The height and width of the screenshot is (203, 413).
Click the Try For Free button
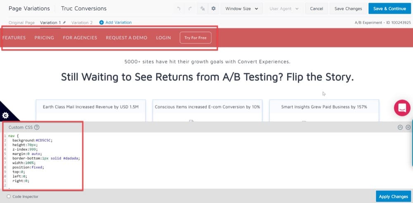tap(195, 38)
